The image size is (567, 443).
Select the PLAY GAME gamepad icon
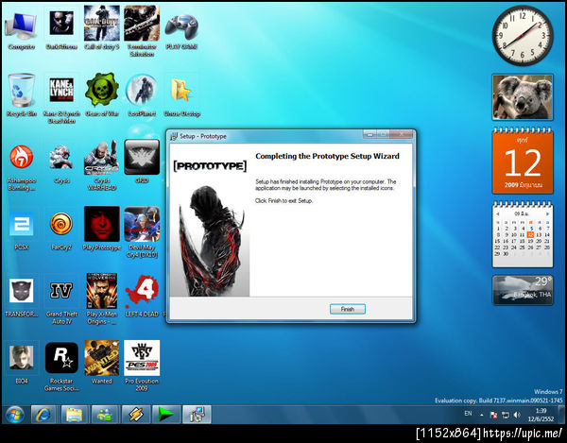pyautogui.click(x=181, y=31)
